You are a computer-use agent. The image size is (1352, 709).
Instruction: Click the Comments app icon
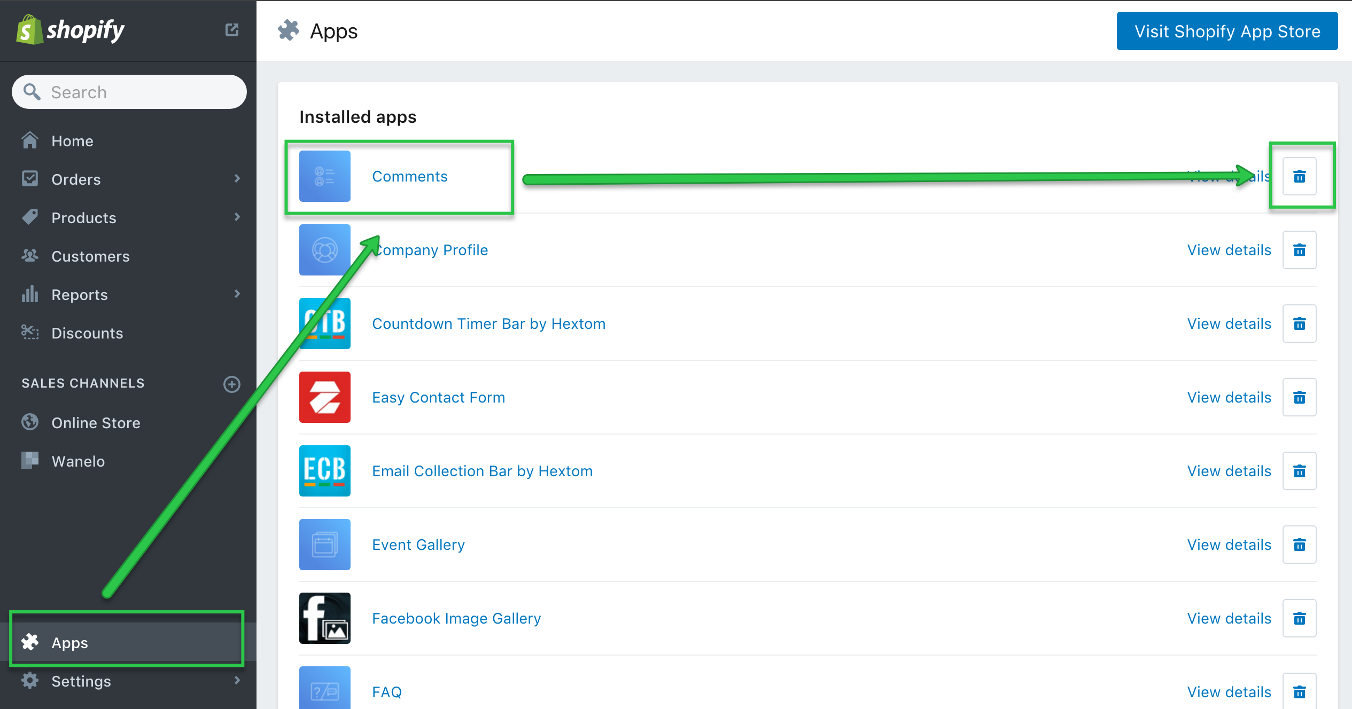[x=325, y=176]
